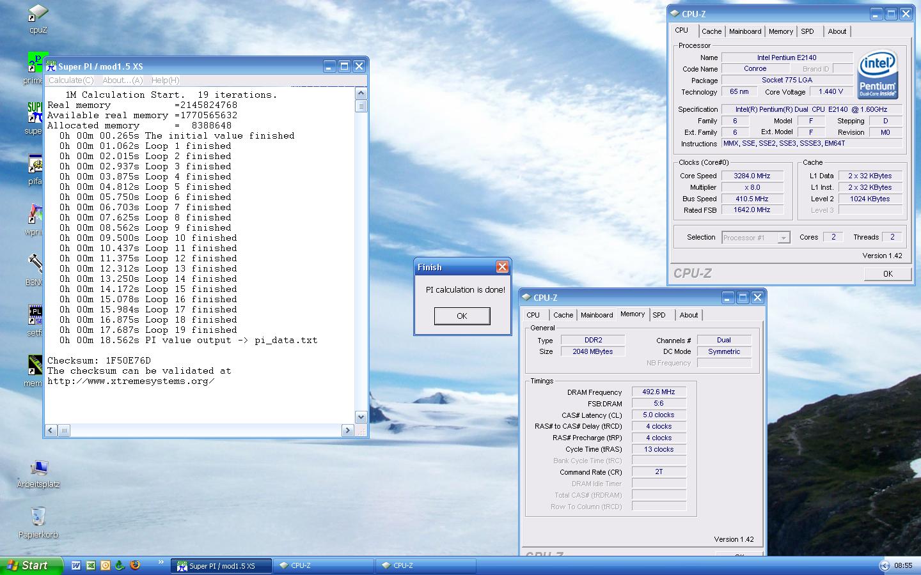Viewport: 921px width, 575px height.
Task: Launch Word from quick launch bar
Action: coord(76,565)
